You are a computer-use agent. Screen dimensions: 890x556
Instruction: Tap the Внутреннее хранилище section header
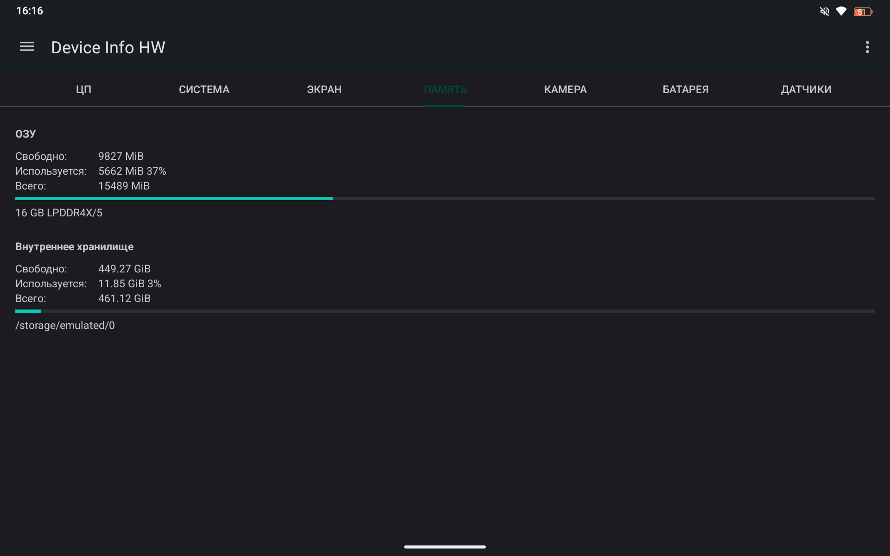pyautogui.click(x=74, y=246)
